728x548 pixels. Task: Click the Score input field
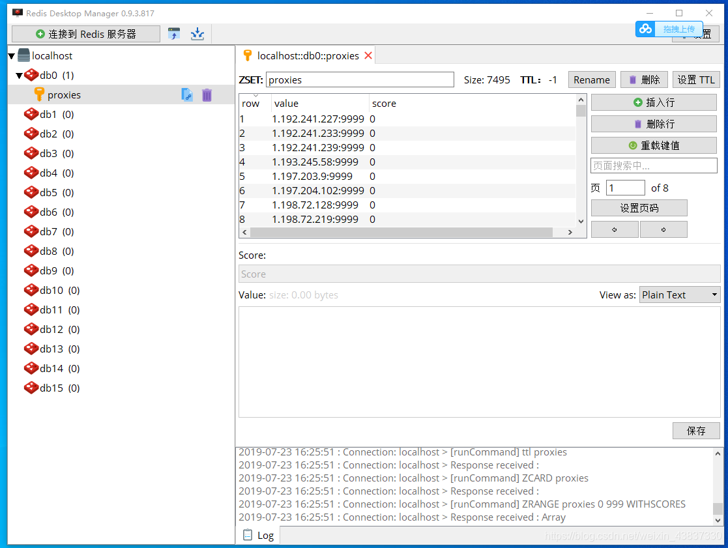point(479,274)
